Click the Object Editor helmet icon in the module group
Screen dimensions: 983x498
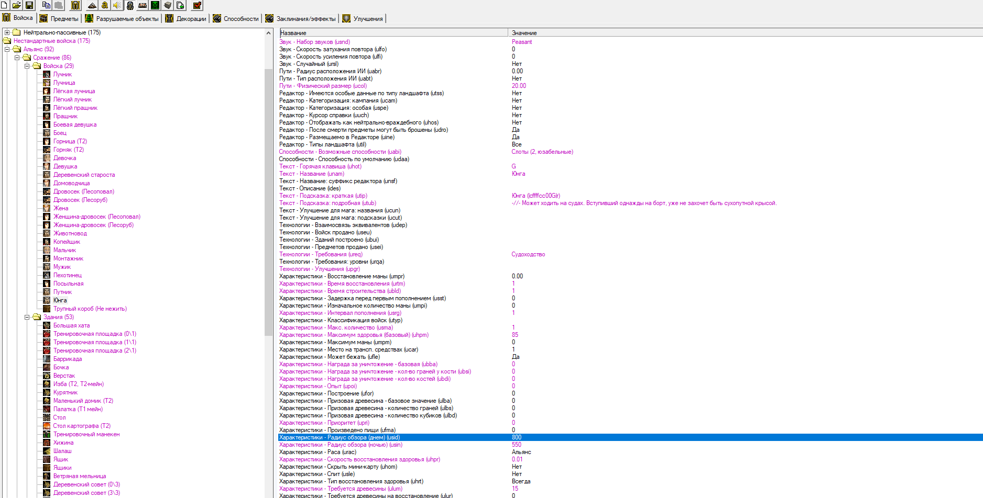[x=130, y=5]
